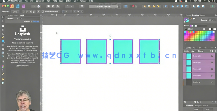Select the Rectangle shape tool
The image size is (217, 111).
coord(3,41)
